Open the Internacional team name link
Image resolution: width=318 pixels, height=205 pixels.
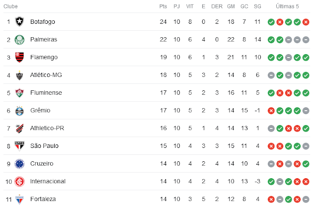(48, 181)
